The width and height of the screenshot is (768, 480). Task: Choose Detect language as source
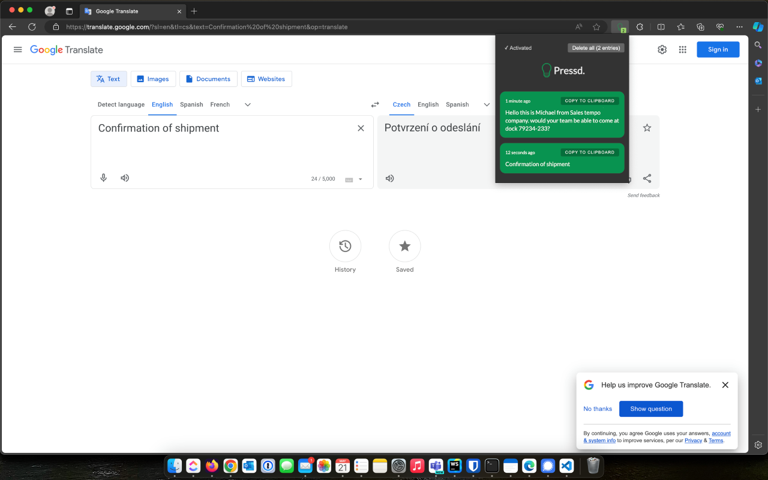121,104
